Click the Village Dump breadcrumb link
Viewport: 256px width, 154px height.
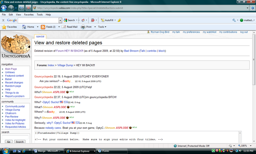tap(65, 65)
